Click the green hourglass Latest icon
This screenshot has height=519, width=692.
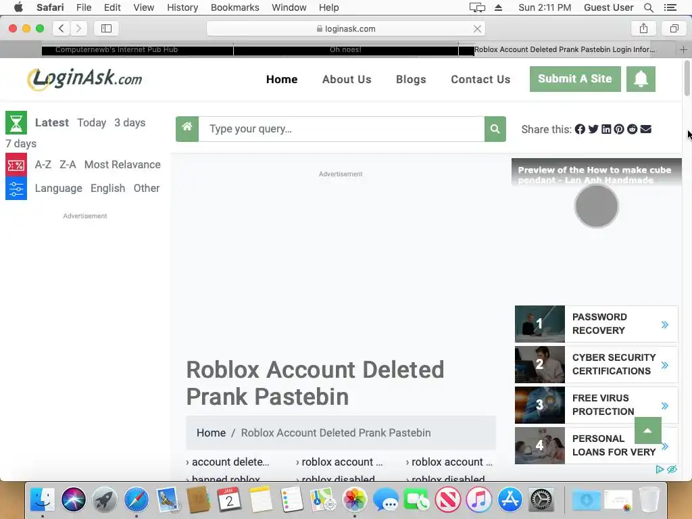pyautogui.click(x=16, y=123)
